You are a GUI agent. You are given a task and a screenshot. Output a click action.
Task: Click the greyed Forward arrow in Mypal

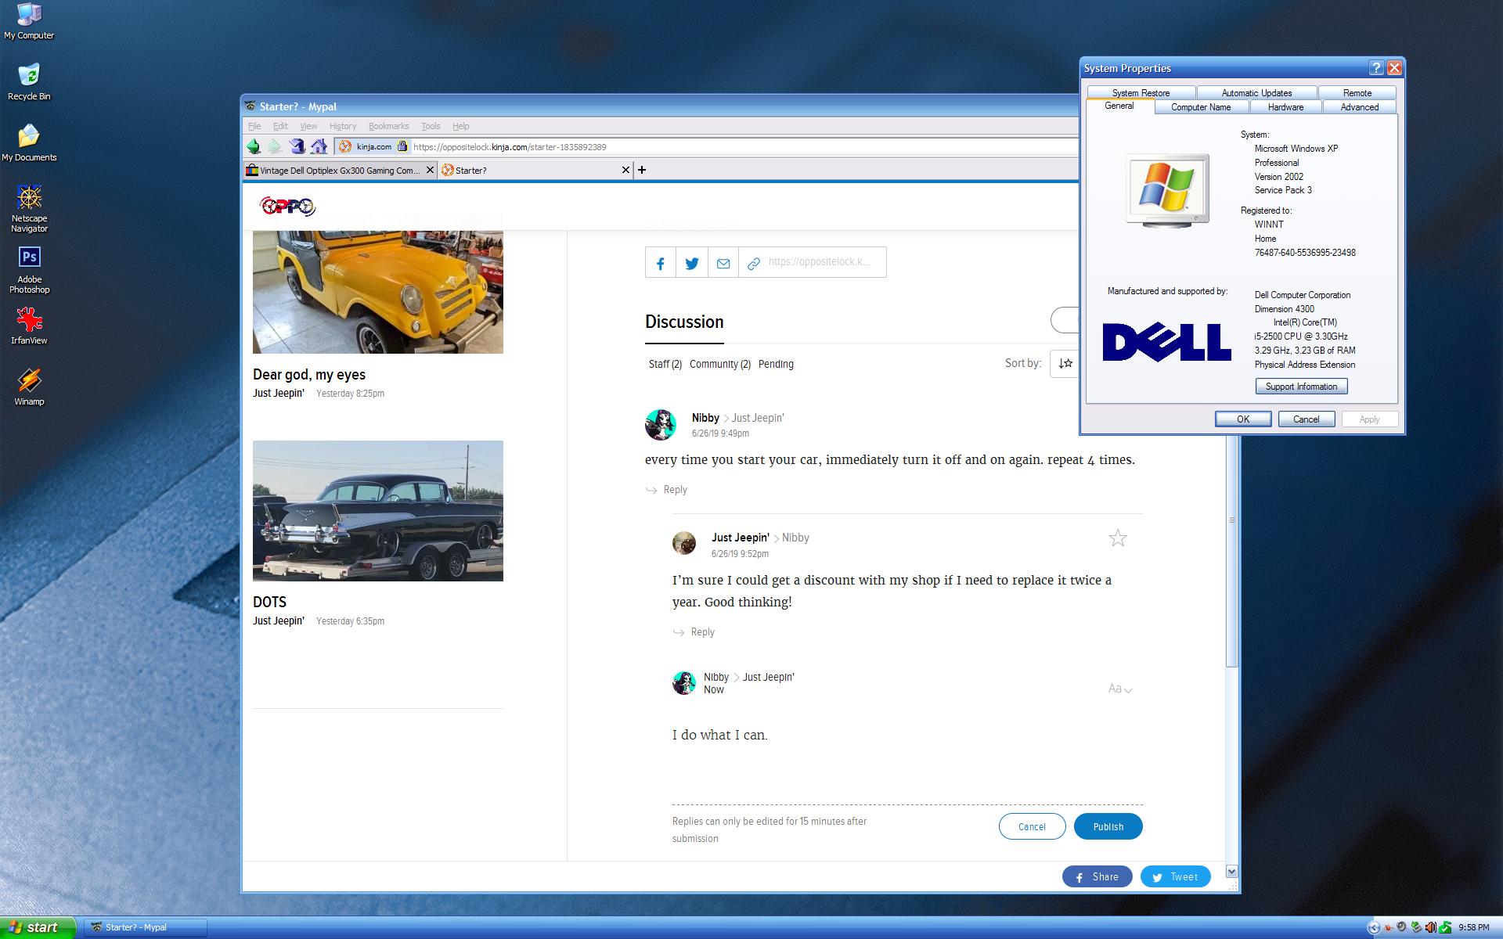275,146
